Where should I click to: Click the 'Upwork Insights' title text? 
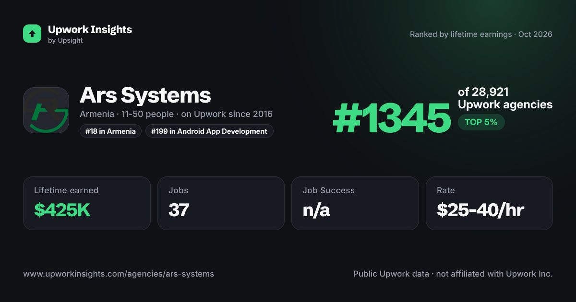click(90, 29)
